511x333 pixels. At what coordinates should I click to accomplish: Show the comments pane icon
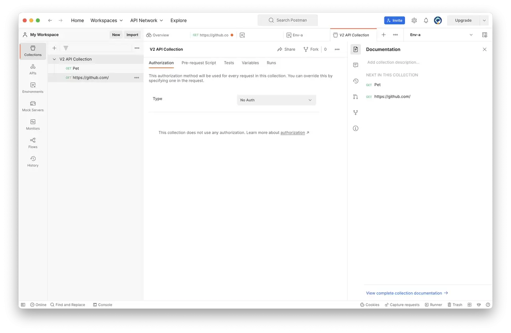coord(356,65)
